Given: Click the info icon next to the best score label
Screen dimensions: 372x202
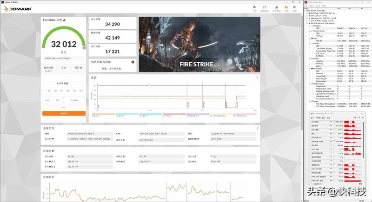Looking at the screenshot, I should coord(81,68).
